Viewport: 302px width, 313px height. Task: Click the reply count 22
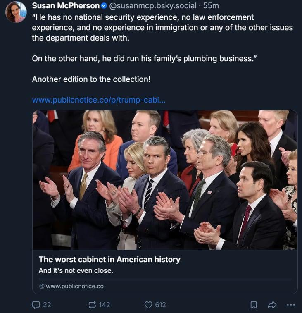pos(47,305)
